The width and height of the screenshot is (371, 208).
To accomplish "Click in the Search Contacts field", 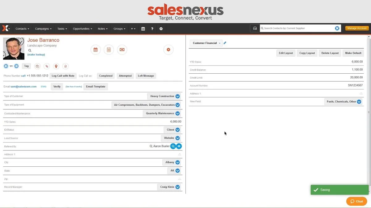I will tap(297, 28).
